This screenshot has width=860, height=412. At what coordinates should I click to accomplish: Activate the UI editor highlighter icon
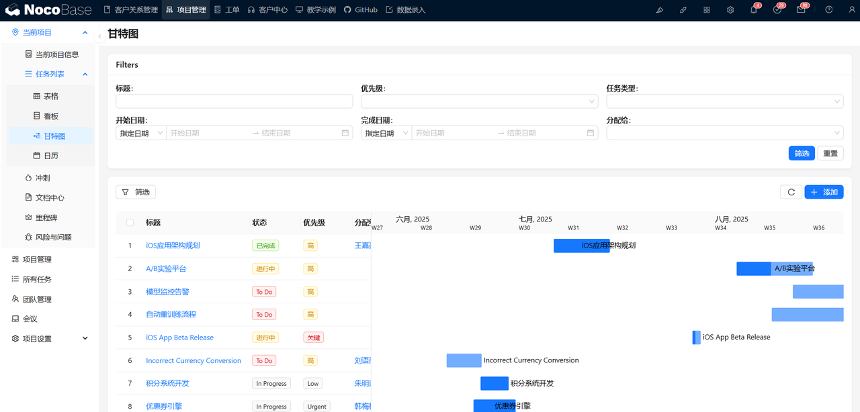tap(660, 10)
